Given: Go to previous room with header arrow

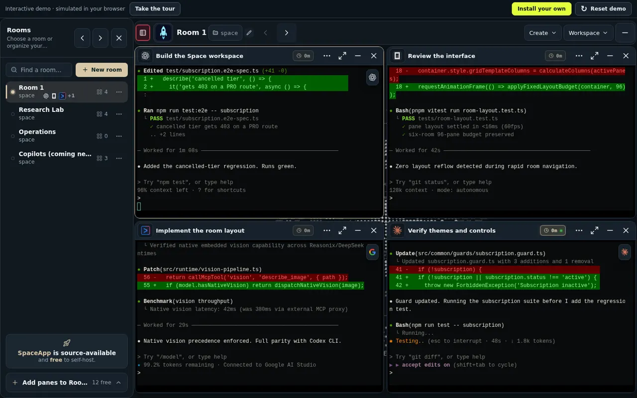Looking at the screenshot, I should pyautogui.click(x=266, y=33).
